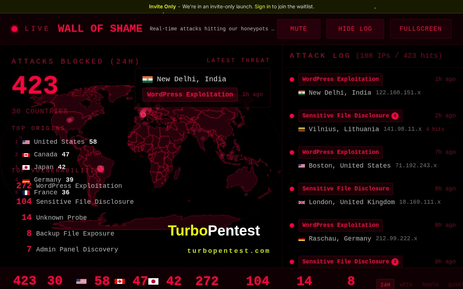Viewport: 463px width, 289px height.
Task: Click the Japan flag in the bottom ticker bar
Action: [153, 281]
